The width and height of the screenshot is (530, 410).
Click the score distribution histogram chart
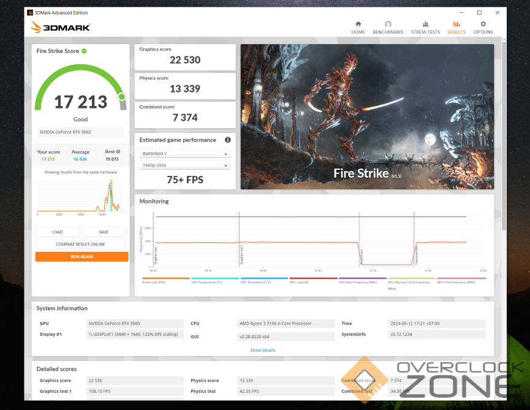point(80,197)
